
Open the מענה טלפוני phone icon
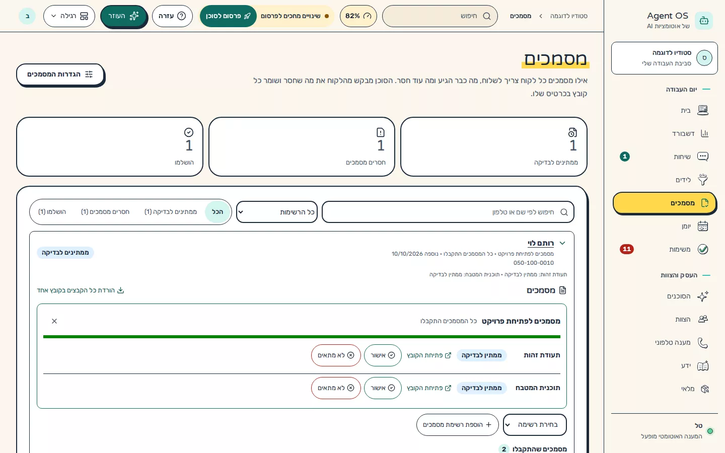pyautogui.click(x=703, y=343)
